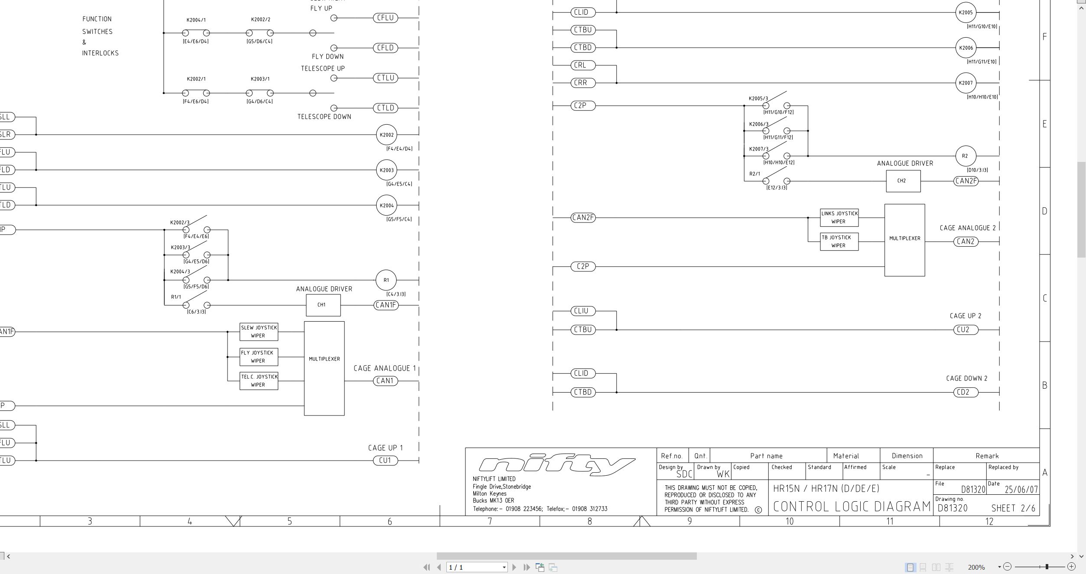Viewport: 1086px width, 574px height.
Task: Click the vertical scrollbar thumb
Action: coord(1082,210)
